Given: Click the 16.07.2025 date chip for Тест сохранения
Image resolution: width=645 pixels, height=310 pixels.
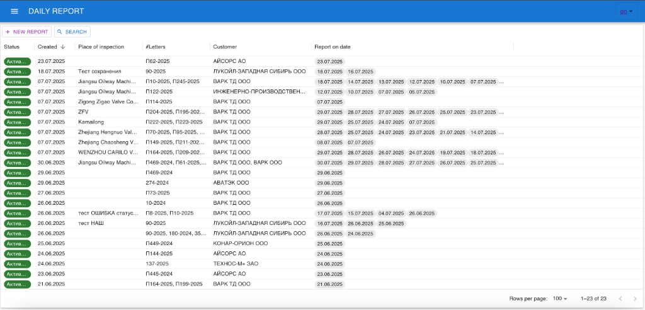Looking at the screenshot, I should tap(361, 72).
